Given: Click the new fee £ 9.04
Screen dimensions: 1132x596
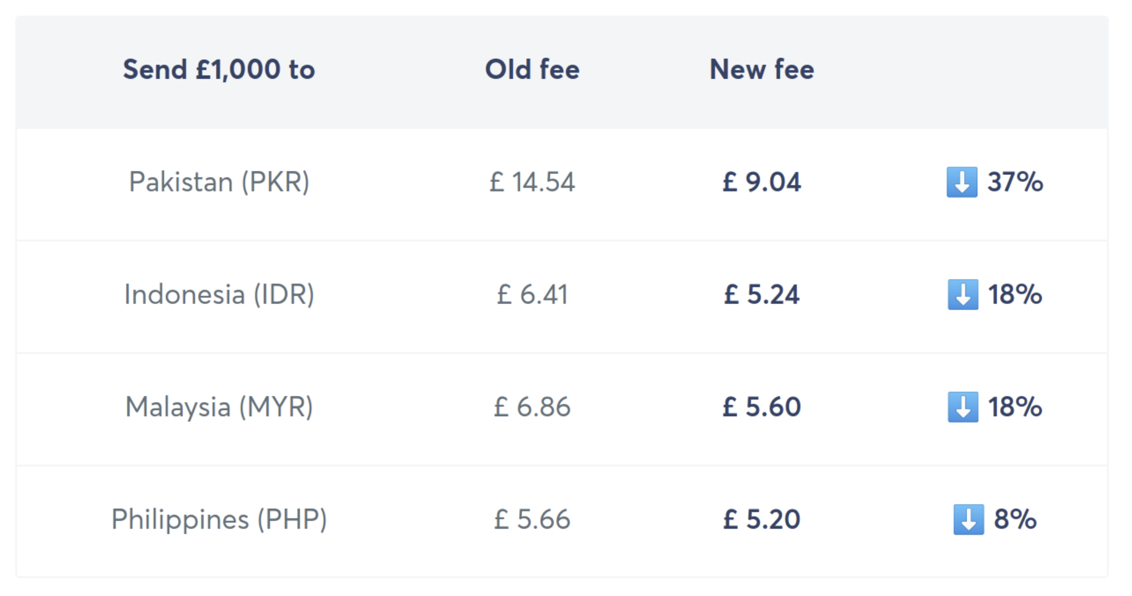Looking at the screenshot, I should click(x=762, y=182).
